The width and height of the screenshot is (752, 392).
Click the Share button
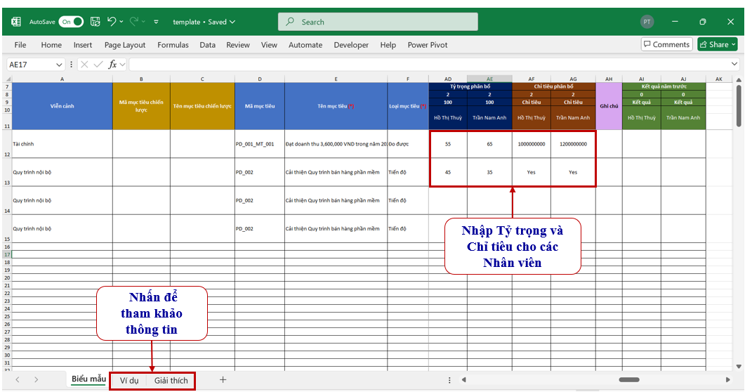click(717, 44)
